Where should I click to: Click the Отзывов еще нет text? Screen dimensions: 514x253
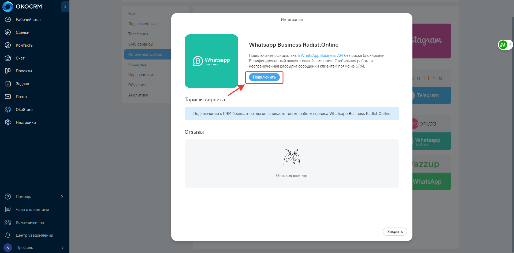[x=292, y=176]
